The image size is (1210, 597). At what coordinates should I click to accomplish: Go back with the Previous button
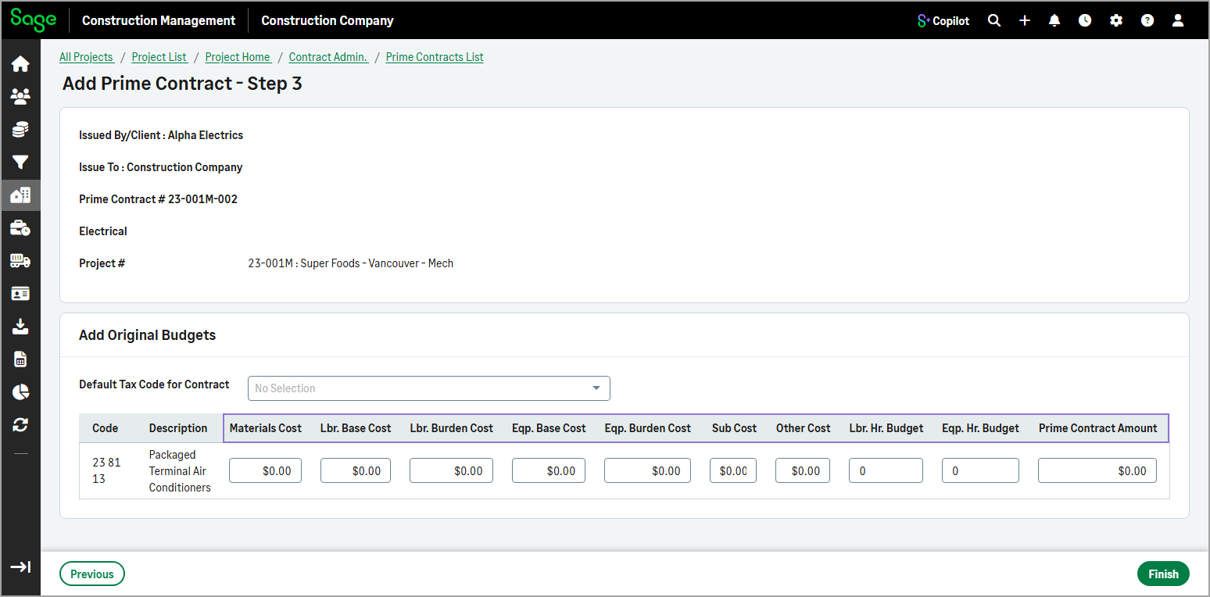coord(92,574)
